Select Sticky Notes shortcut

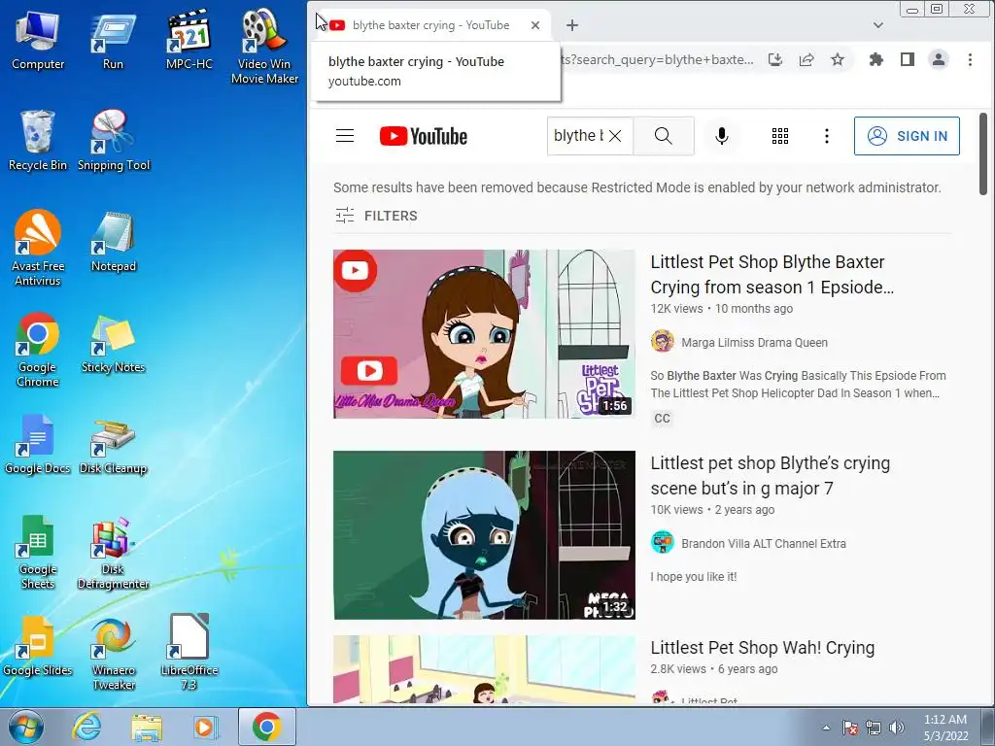tap(113, 343)
